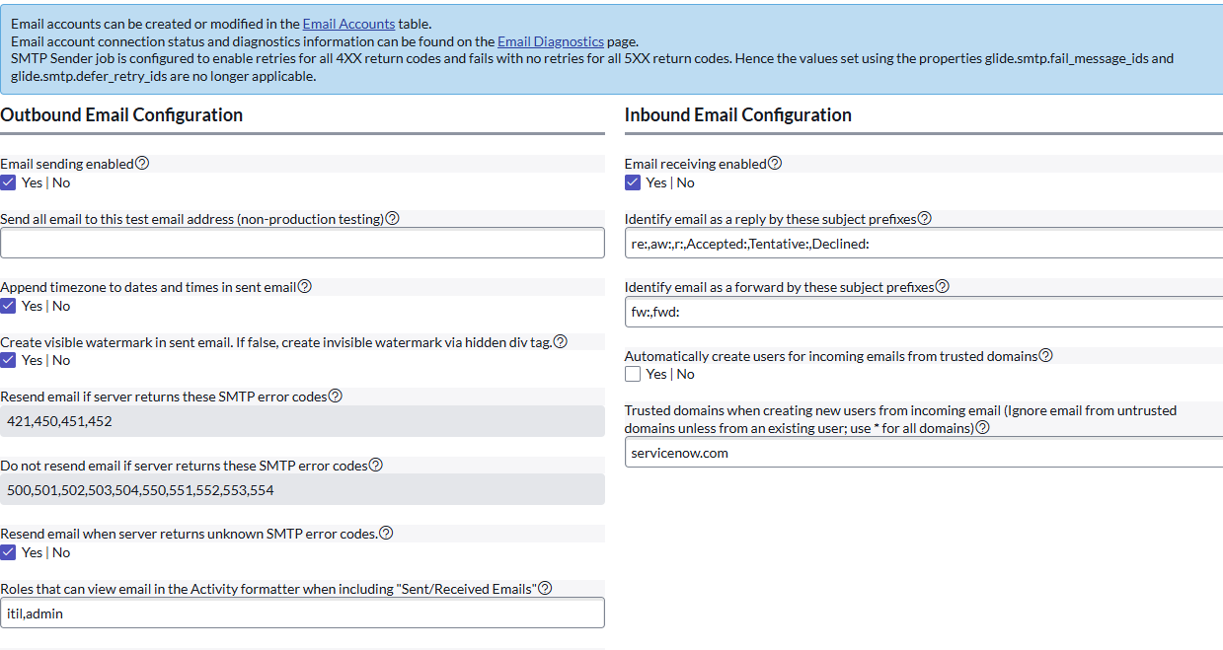Open help for visible watermark setting
Viewport: 1223px width, 650px height.
pyautogui.click(x=561, y=341)
